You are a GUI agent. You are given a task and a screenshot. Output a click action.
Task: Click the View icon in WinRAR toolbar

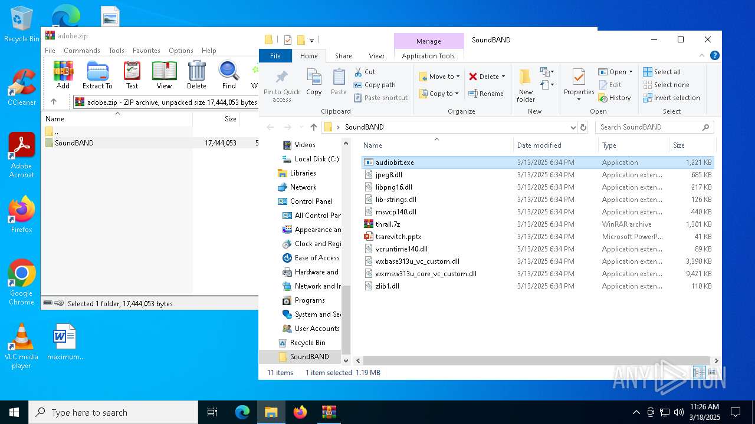click(164, 75)
